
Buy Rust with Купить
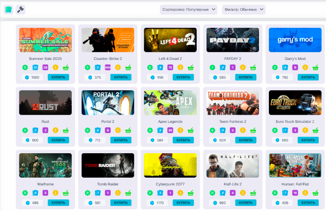(58, 140)
